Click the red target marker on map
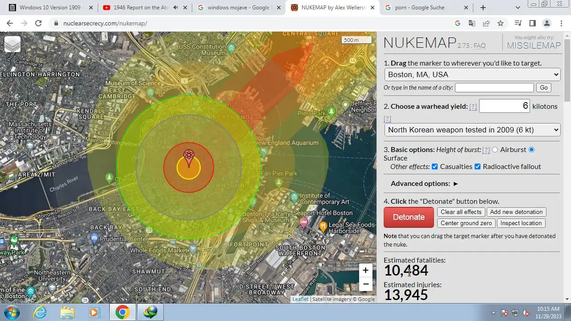Image resolution: width=571 pixels, height=321 pixels. [189, 158]
